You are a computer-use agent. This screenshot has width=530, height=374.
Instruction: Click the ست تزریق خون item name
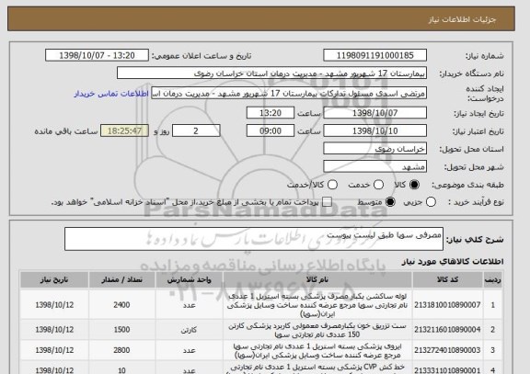coord(317,330)
